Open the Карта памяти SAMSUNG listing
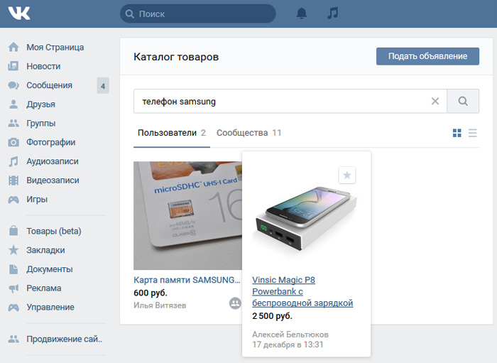This screenshot has width=497, height=363. click(x=187, y=280)
